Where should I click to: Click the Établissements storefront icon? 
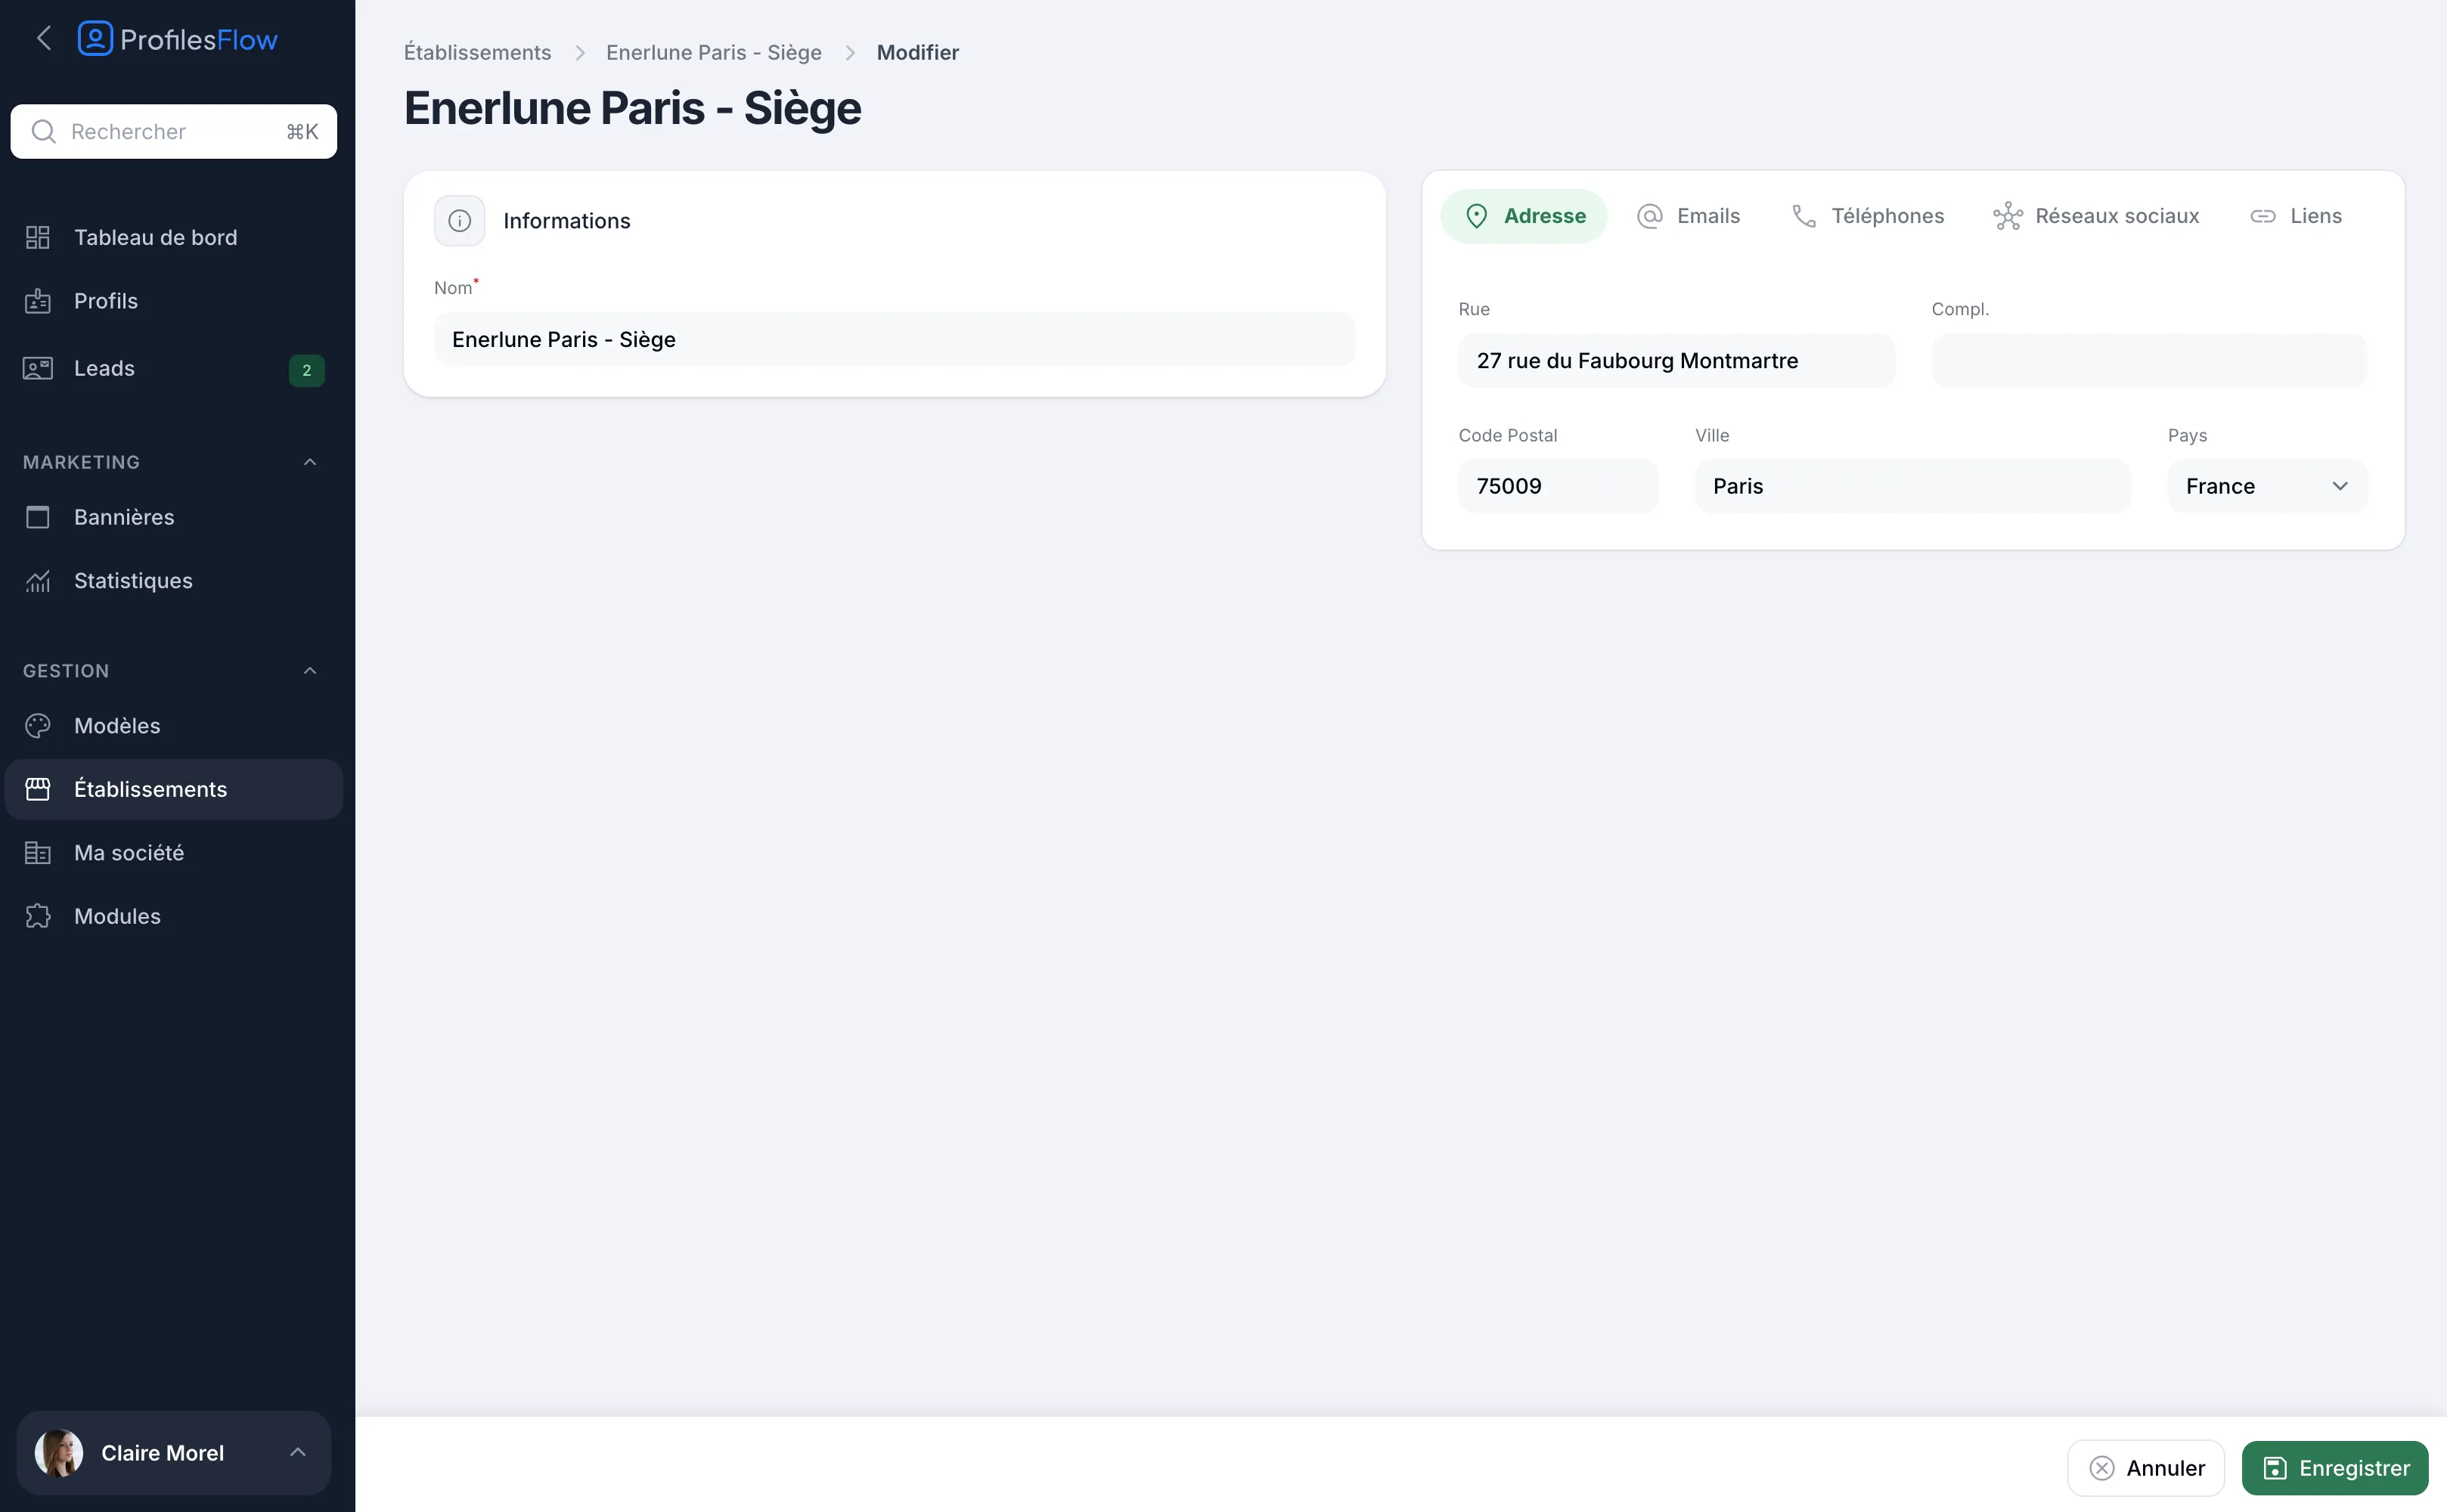38,789
